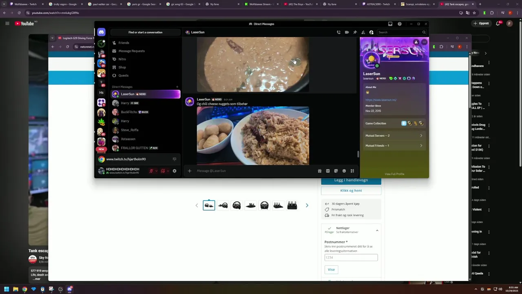Open File Explorer from taskbar
This screenshot has height=294, width=522.
(15, 289)
